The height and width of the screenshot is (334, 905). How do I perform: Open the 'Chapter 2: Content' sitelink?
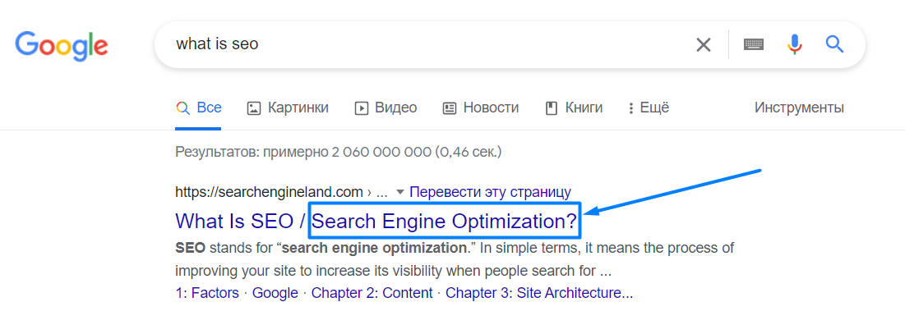pyautogui.click(x=372, y=293)
